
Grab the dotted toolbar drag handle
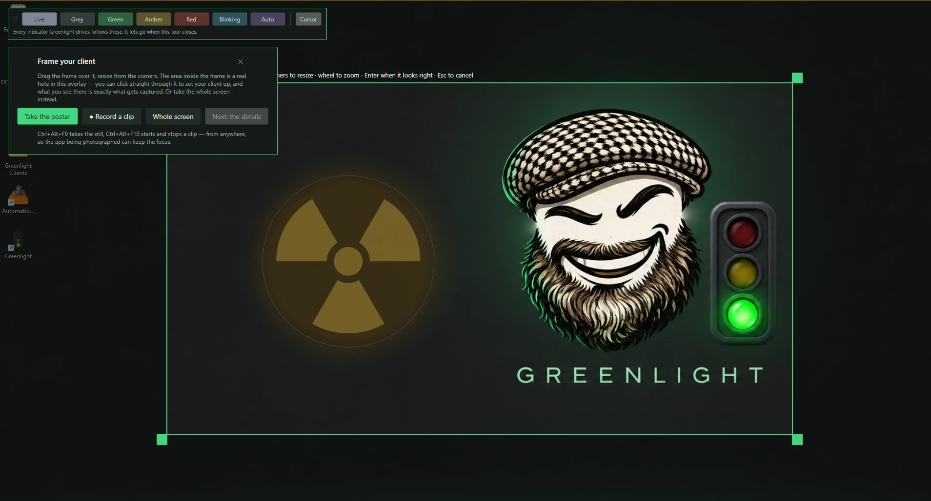coord(16,19)
